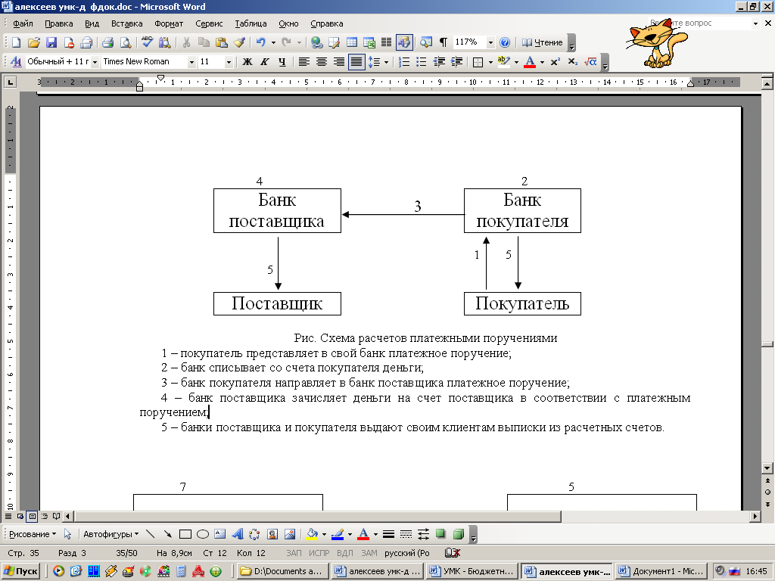The image size is (775, 581).
Task: Open the Times New Roman font dropdown
Action: 191,62
